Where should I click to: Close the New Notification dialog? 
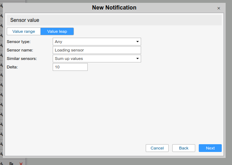point(219,8)
